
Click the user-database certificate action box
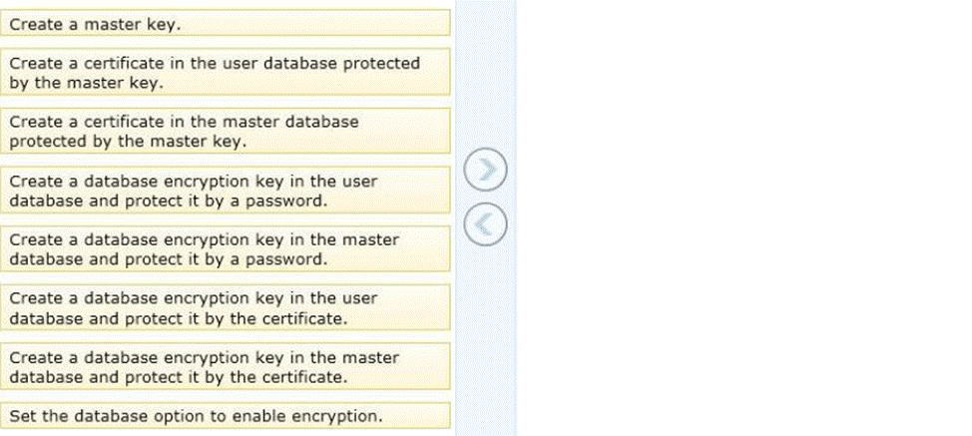pyautogui.click(x=226, y=72)
